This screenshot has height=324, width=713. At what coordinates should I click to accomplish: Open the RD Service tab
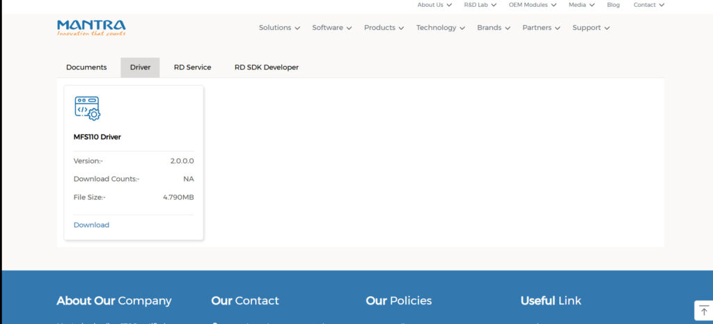coord(192,67)
